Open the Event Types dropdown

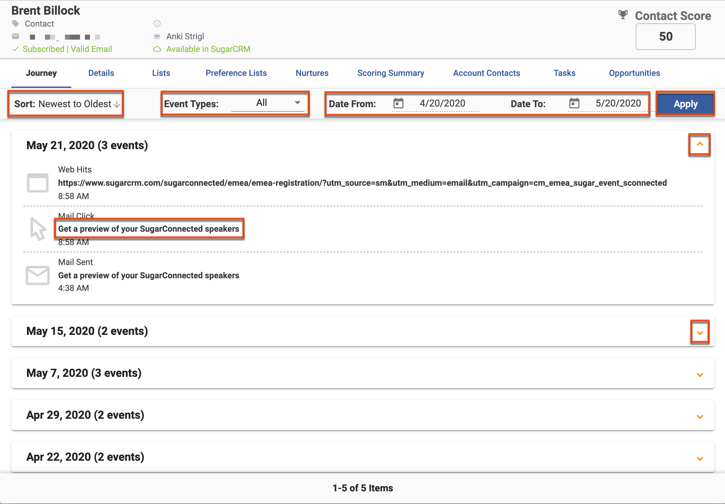(268, 103)
